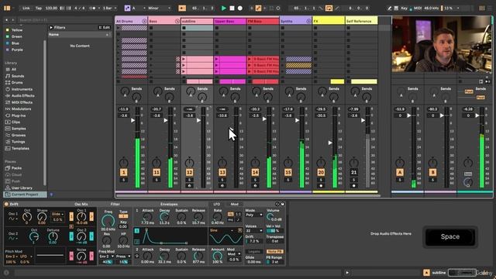Screen dimensions: 496x279
Task: Launch first magenta clip in Upper Bass track
Action: tap(217, 59)
